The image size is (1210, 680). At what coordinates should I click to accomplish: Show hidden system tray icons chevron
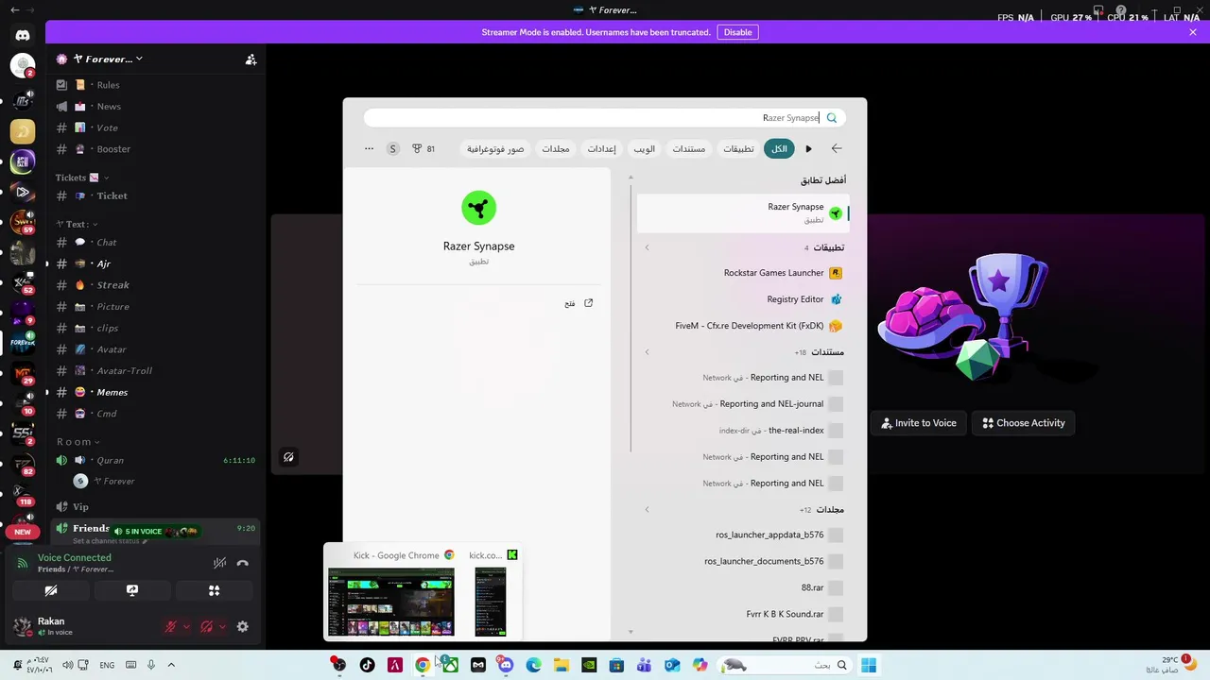pyautogui.click(x=171, y=665)
